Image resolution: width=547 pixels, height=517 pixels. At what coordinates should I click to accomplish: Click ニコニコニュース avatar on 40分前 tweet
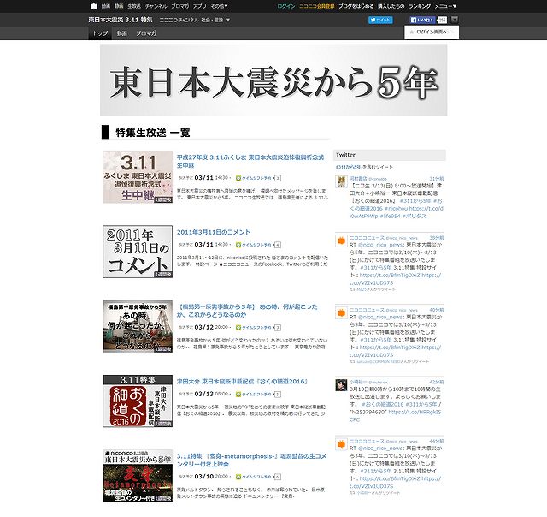coord(341,312)
